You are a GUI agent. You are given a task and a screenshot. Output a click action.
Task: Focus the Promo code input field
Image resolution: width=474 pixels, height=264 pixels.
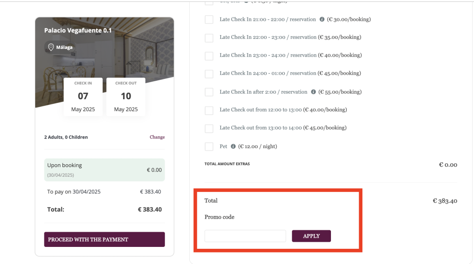click(245, 236)
